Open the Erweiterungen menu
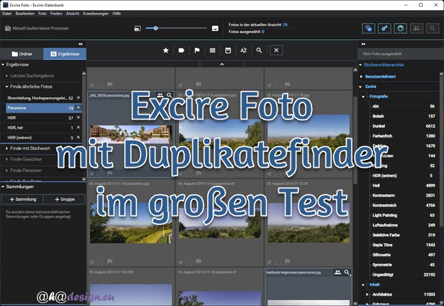Viewport: 444px width, 306px height. tap(96, 13)
